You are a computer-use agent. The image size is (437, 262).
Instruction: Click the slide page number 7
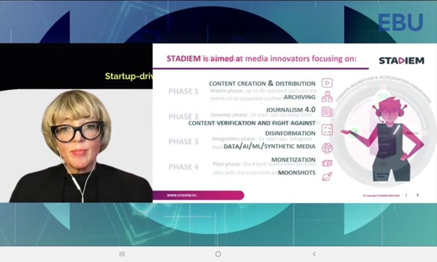[417, 195]
